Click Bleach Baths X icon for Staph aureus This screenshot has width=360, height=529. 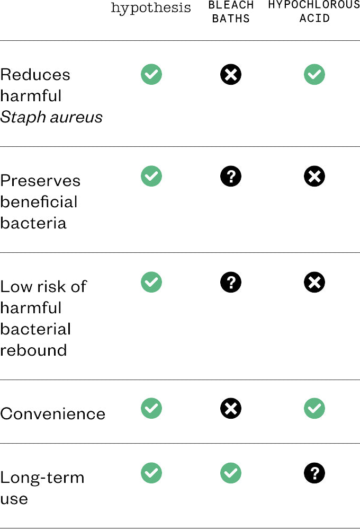click(x=231, y=74)
